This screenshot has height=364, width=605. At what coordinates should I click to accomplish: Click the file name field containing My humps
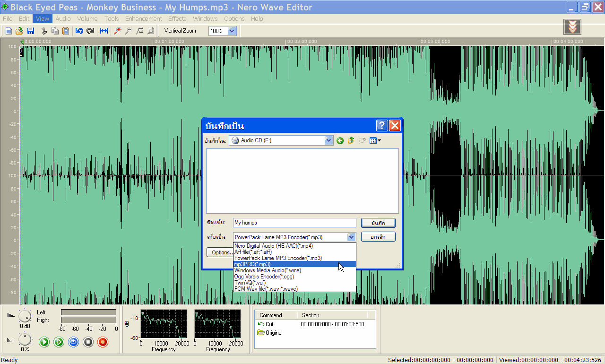coord(294,223)
